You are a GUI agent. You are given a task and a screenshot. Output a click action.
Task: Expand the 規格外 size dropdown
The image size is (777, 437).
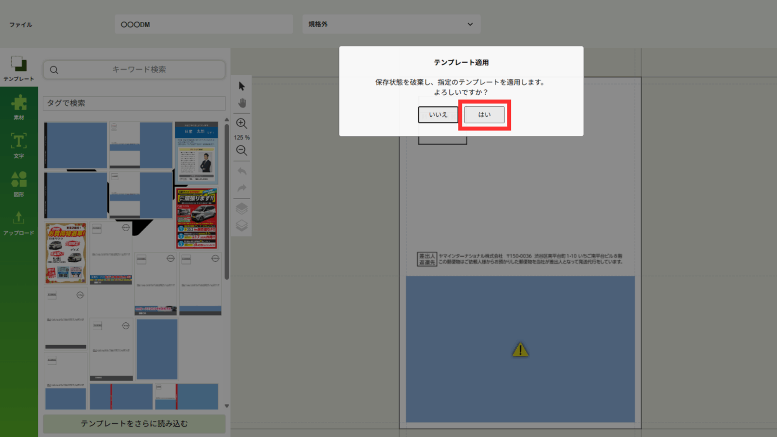tap(391, 24)
